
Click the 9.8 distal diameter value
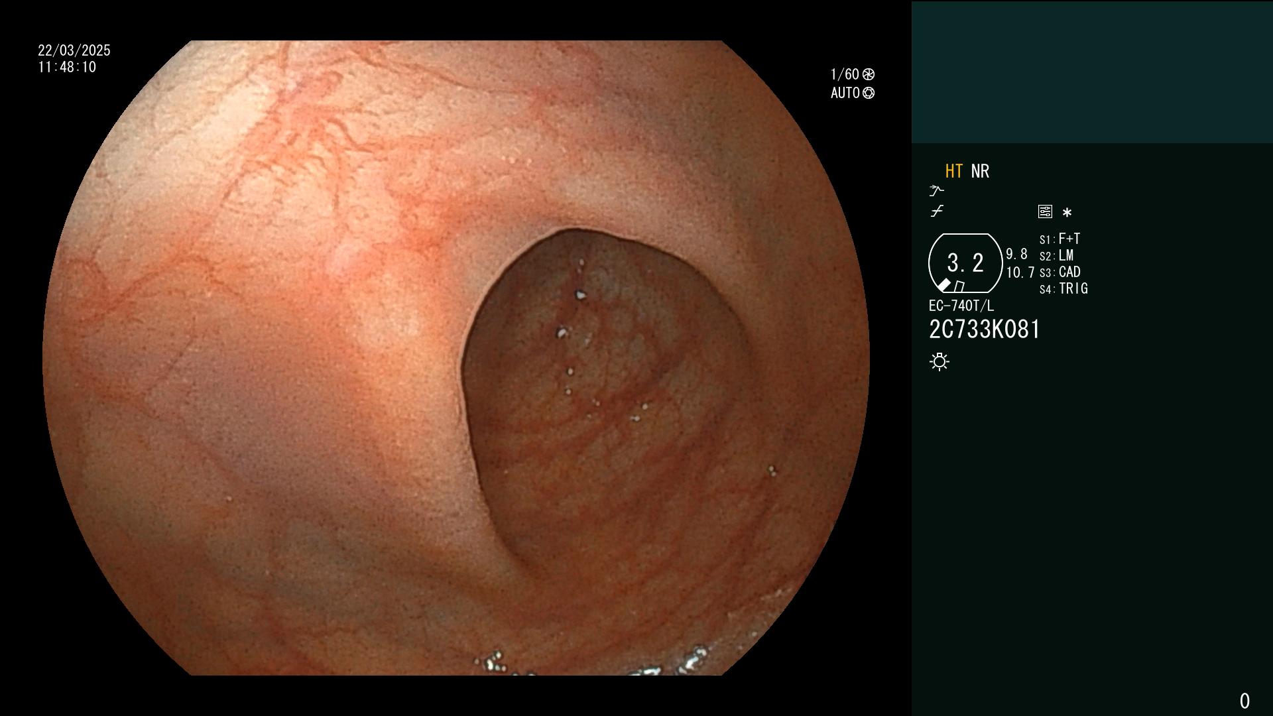[1016, 254]
